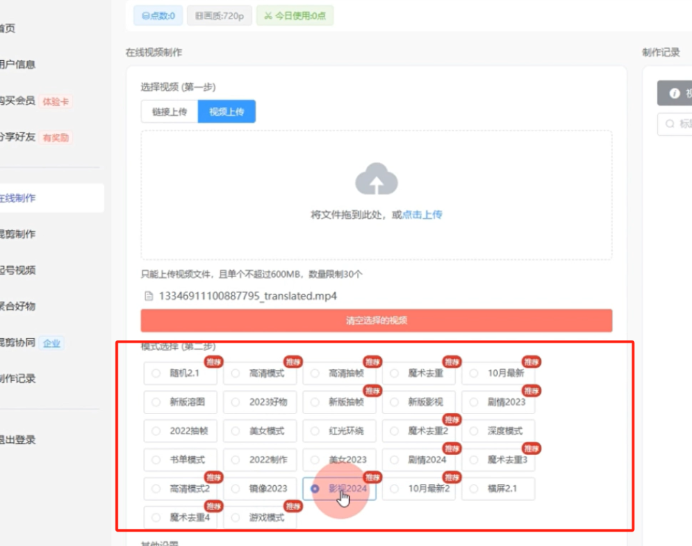This screenshot has height=546, width=692.
Task: Select the 深度模式 mode
Action: [x=498, y=431]
